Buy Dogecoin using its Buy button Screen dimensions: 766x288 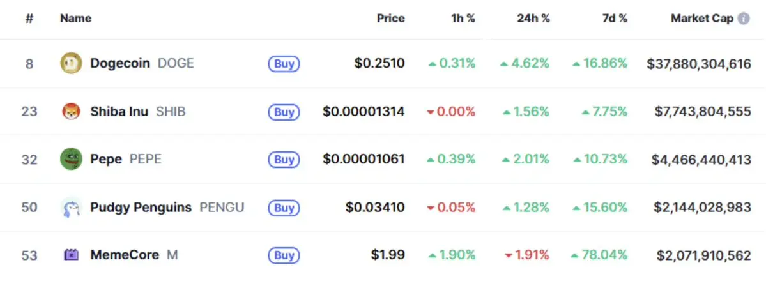pyautogui.click(x=284, y=64)
